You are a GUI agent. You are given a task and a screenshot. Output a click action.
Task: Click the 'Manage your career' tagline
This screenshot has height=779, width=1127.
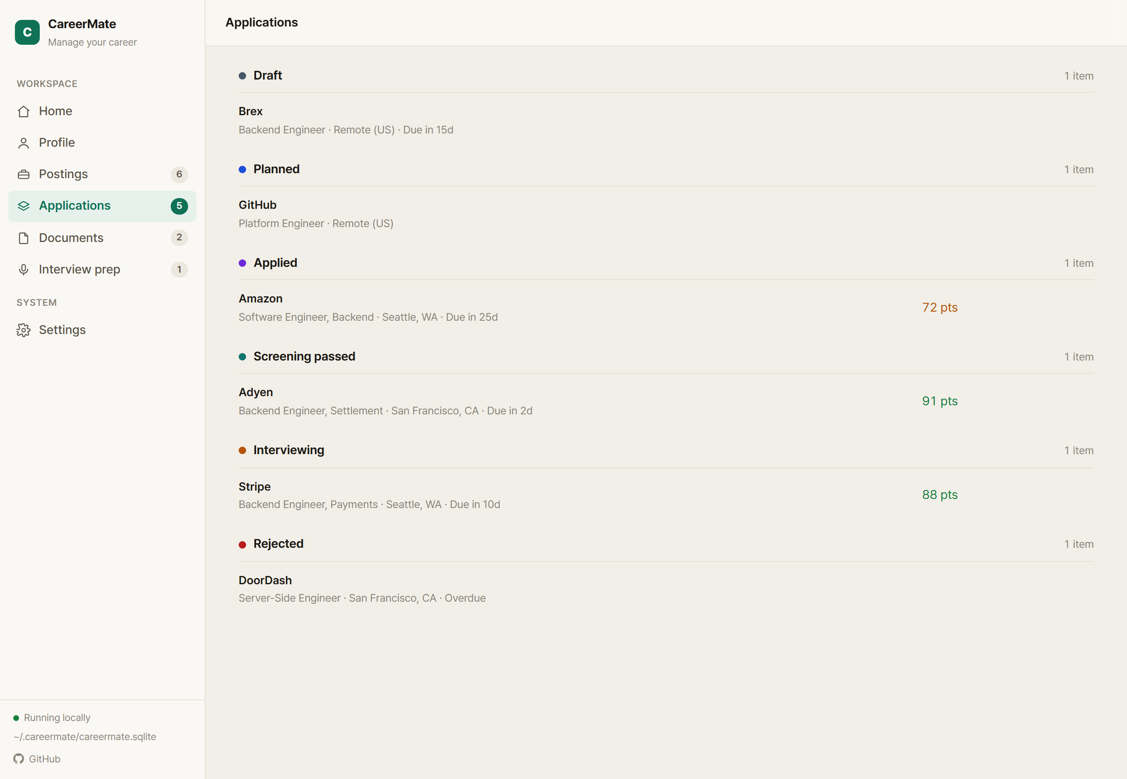(92, 42)
